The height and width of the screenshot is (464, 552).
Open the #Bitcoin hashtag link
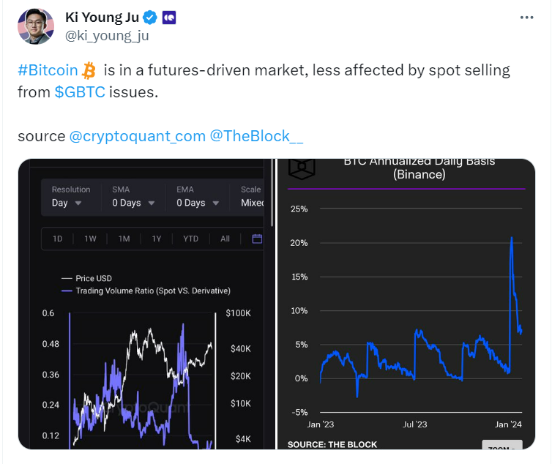(48, 70)
